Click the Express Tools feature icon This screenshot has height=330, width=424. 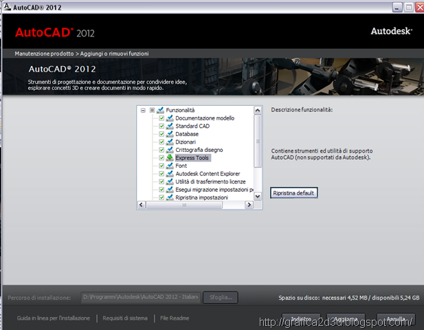pyautogui.click(x=170, y=157)
